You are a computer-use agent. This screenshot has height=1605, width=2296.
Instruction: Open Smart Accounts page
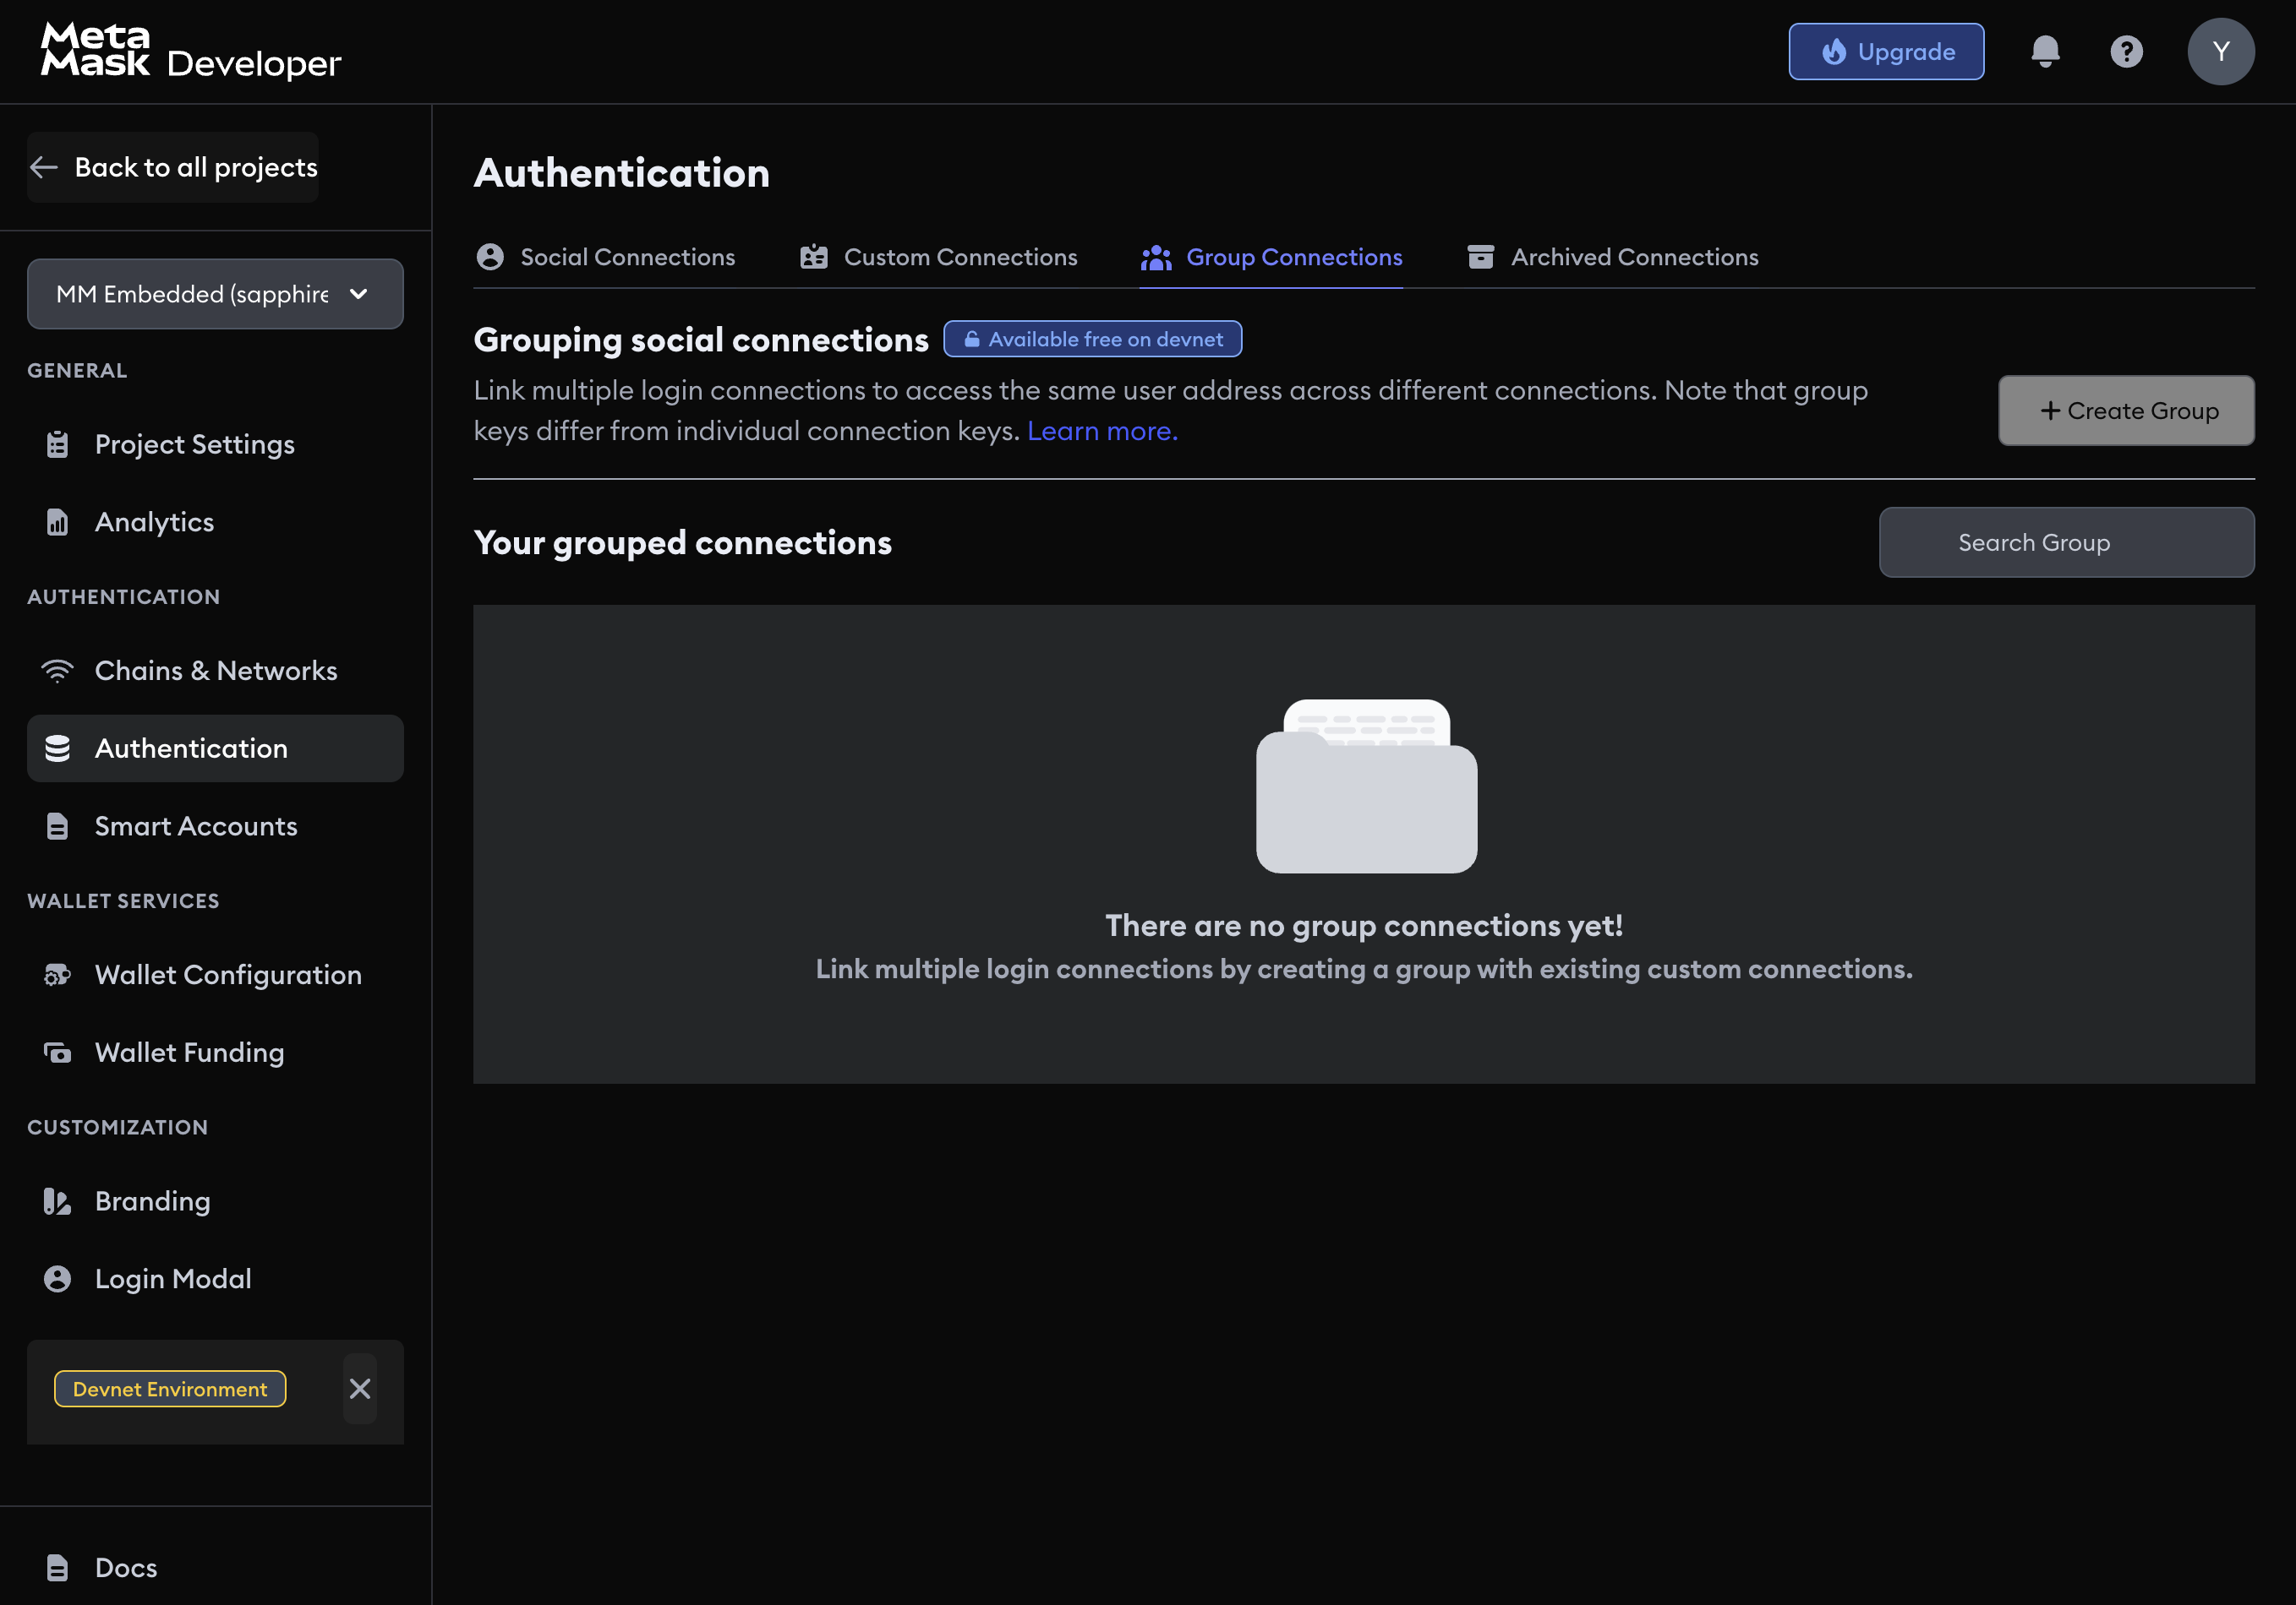click(215, 826)
